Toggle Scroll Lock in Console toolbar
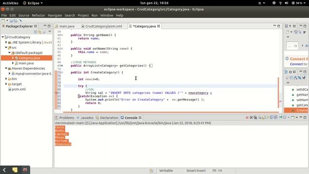 pos(264,117)
